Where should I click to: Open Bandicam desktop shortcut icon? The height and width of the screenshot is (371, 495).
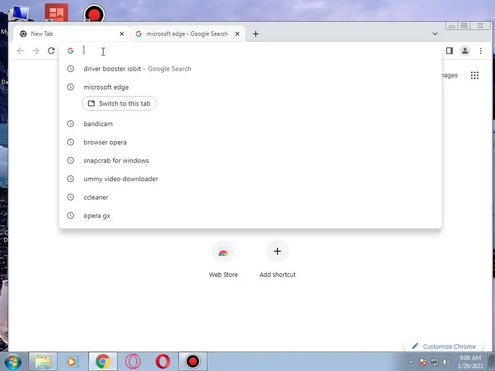(94, 13)
